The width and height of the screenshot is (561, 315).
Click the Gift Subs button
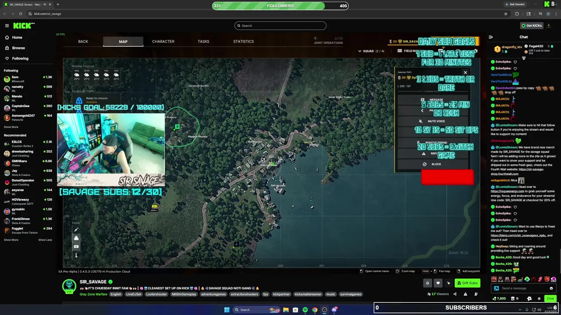coord(467,283)
